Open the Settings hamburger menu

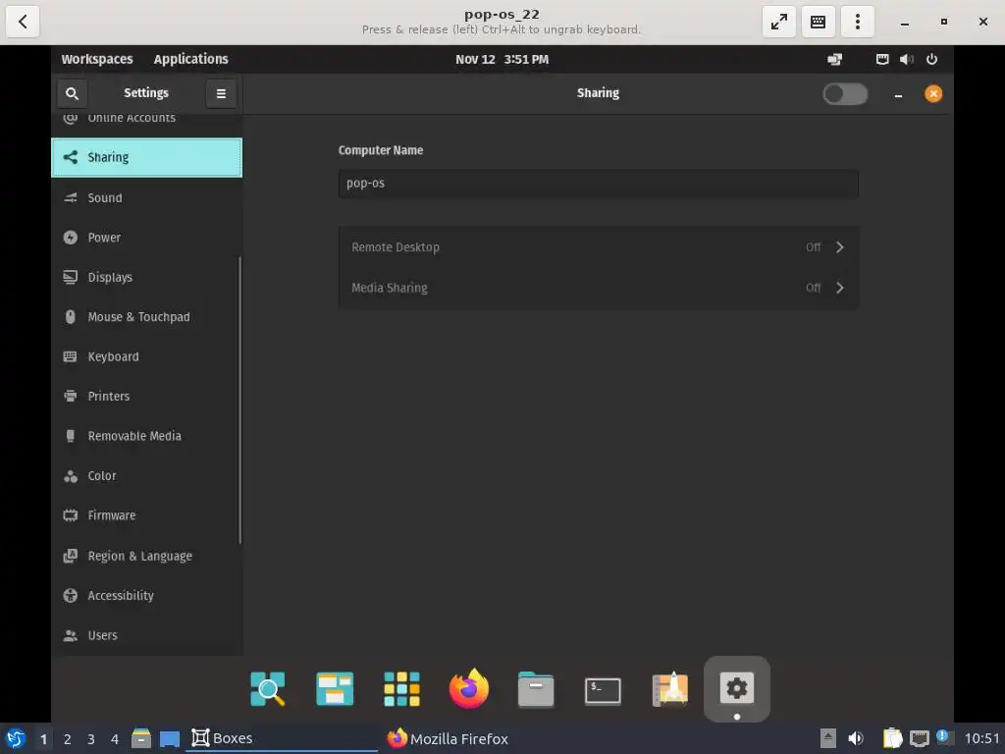pos(221,93)
